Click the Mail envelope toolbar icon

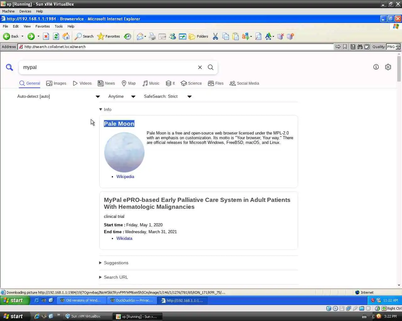(140, 36)
